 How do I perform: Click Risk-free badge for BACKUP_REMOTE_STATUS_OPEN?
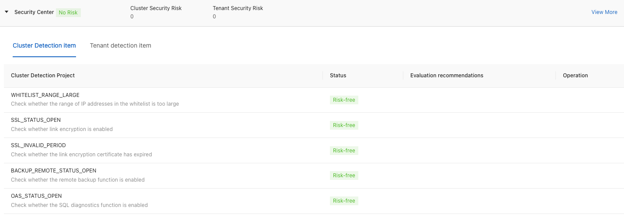point(344,176)
